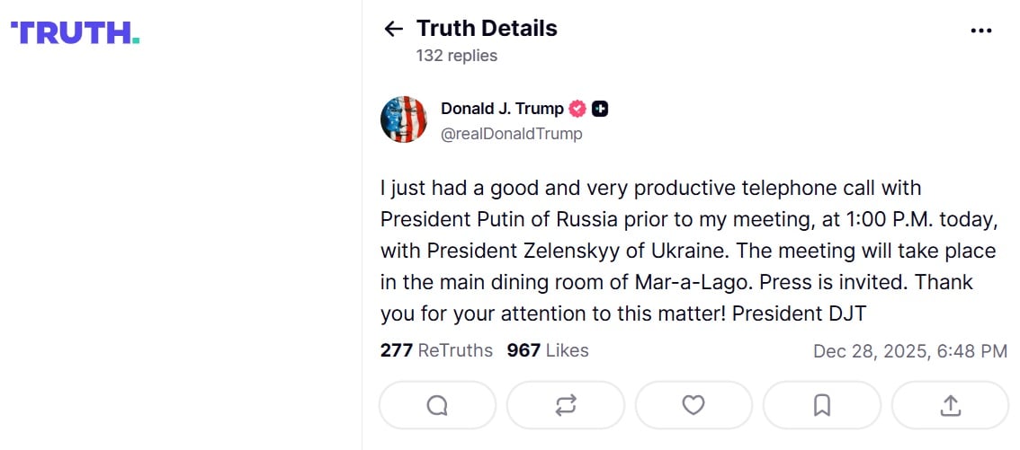Click the black plus badge icon
The image size is (1020, 450).
[x=601, y=109]
